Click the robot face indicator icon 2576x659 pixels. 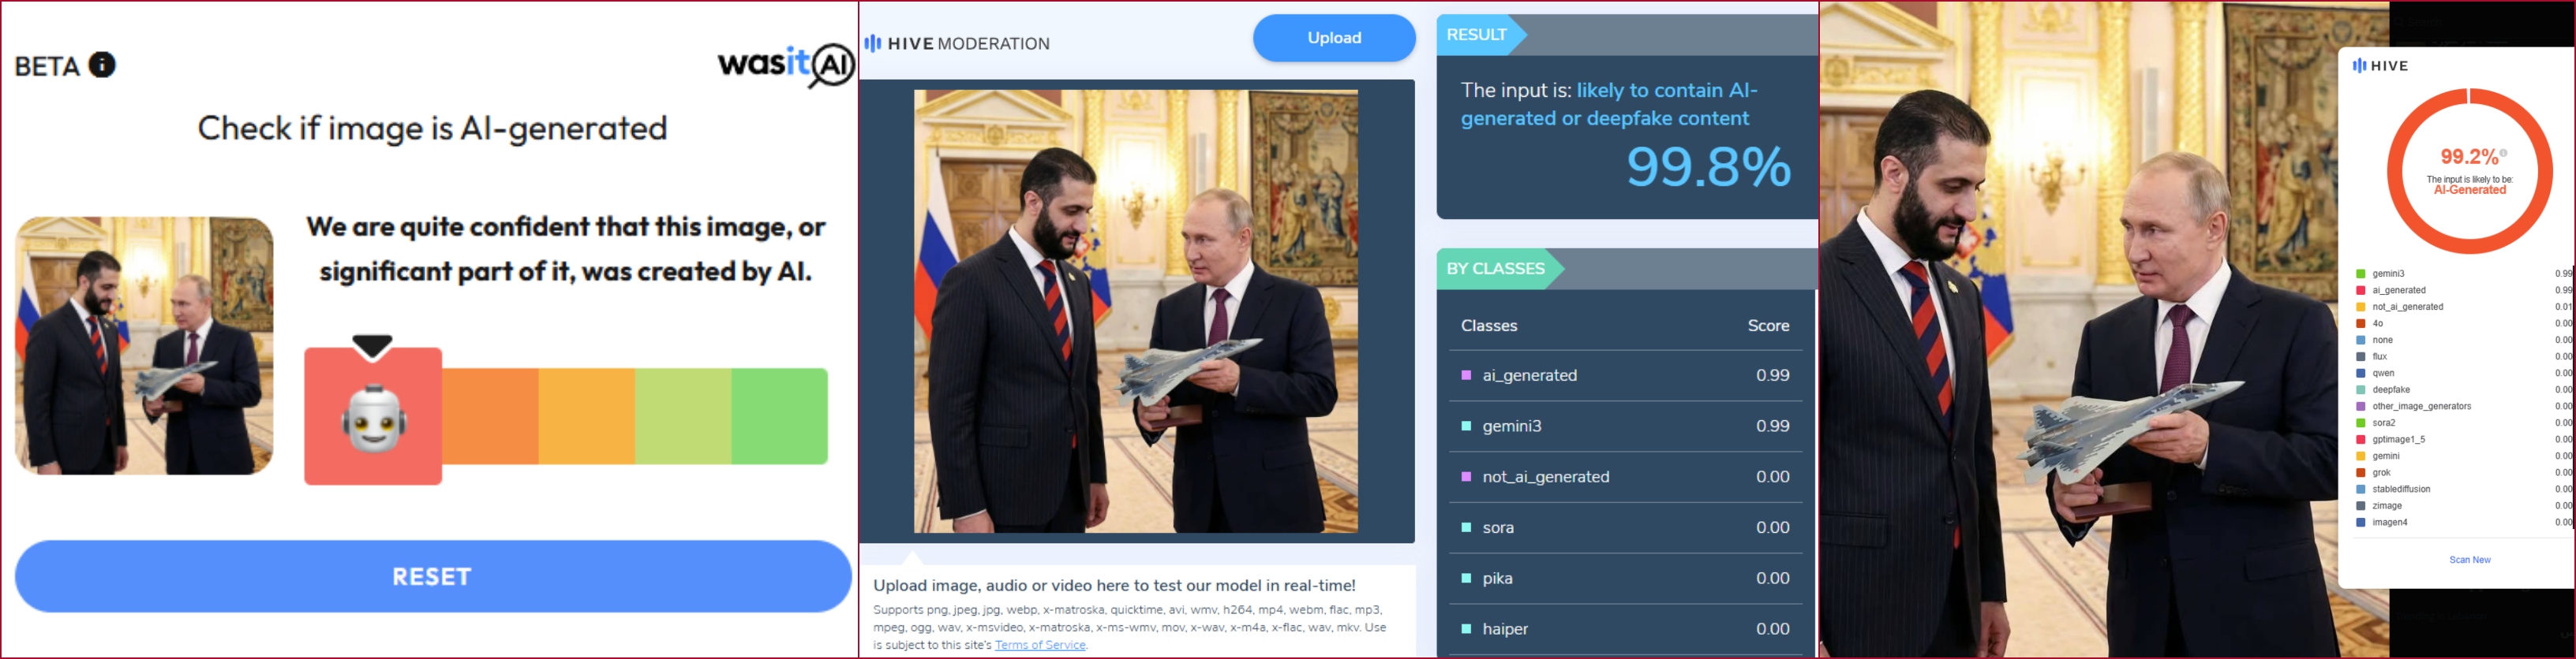(x=373, y=417)
